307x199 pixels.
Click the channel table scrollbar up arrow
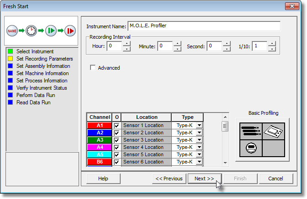(225, 117)
